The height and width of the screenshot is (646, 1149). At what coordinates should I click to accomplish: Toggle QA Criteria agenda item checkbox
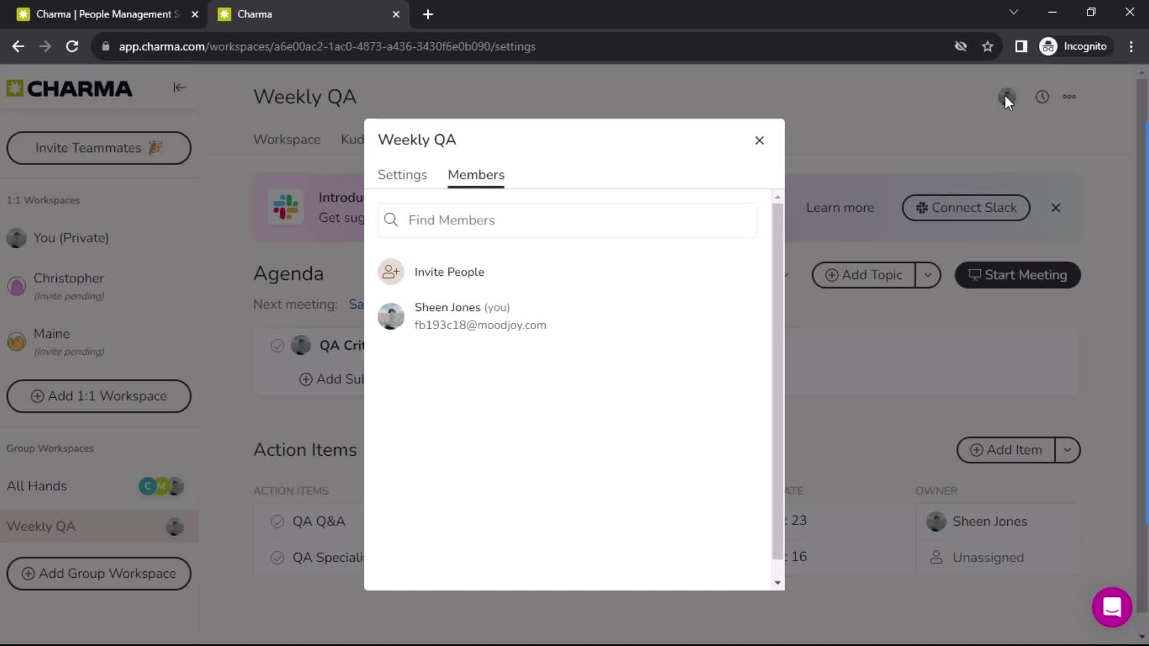(277, 346)
